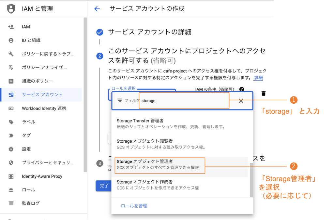Click the ID と組織 account icon
The image size is (334, 220).
[11, 40]
